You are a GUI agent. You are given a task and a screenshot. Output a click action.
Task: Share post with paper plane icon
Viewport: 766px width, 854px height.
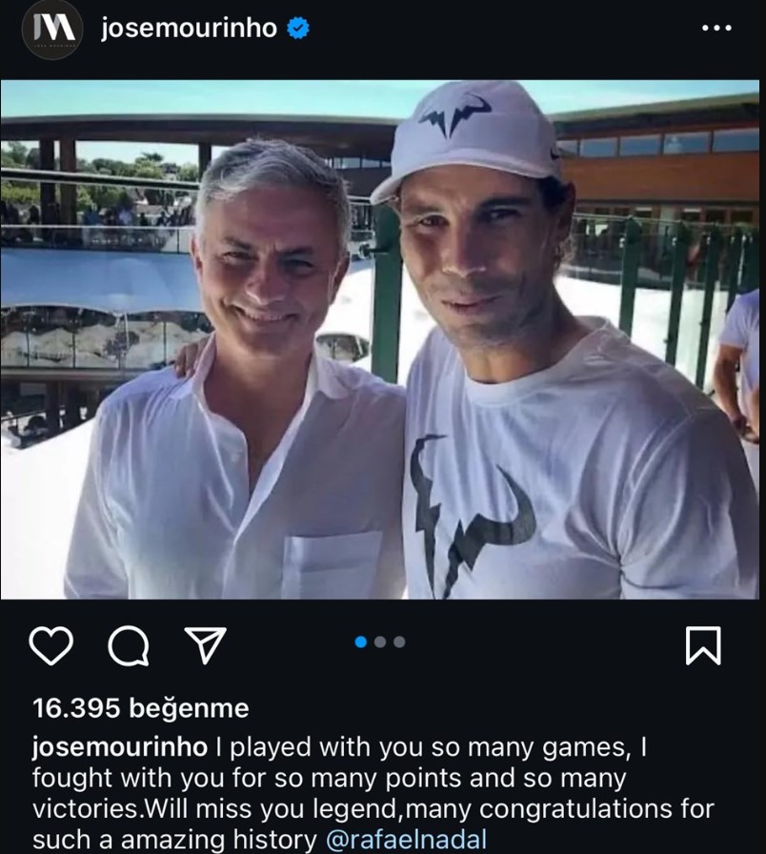[x=205, y=645]
